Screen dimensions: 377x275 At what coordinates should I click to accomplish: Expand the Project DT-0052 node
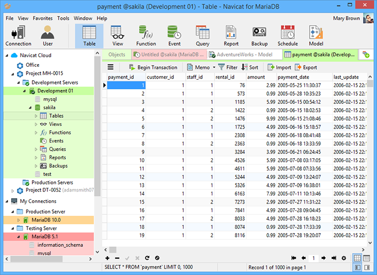13,191
